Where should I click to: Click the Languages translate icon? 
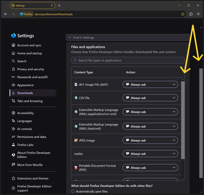(x=13, y=121)
